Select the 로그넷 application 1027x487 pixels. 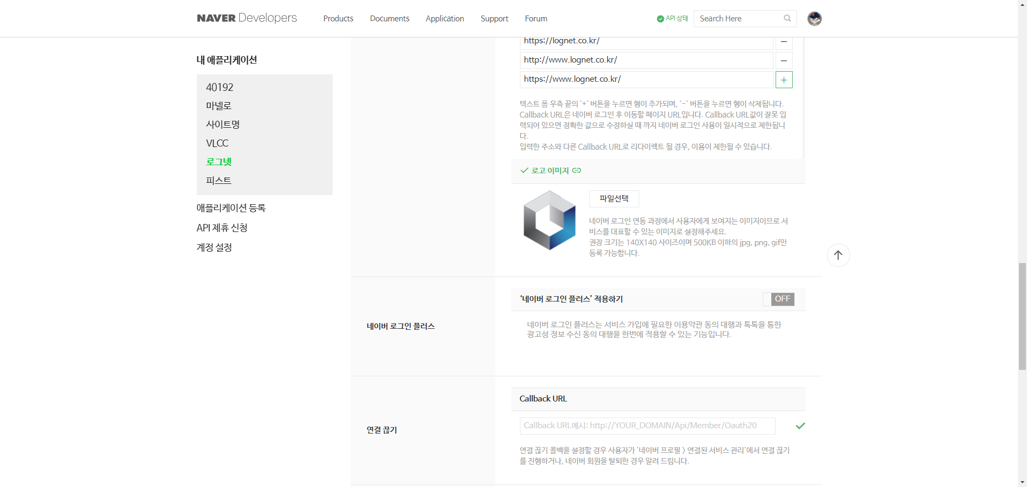pos(219,162)
